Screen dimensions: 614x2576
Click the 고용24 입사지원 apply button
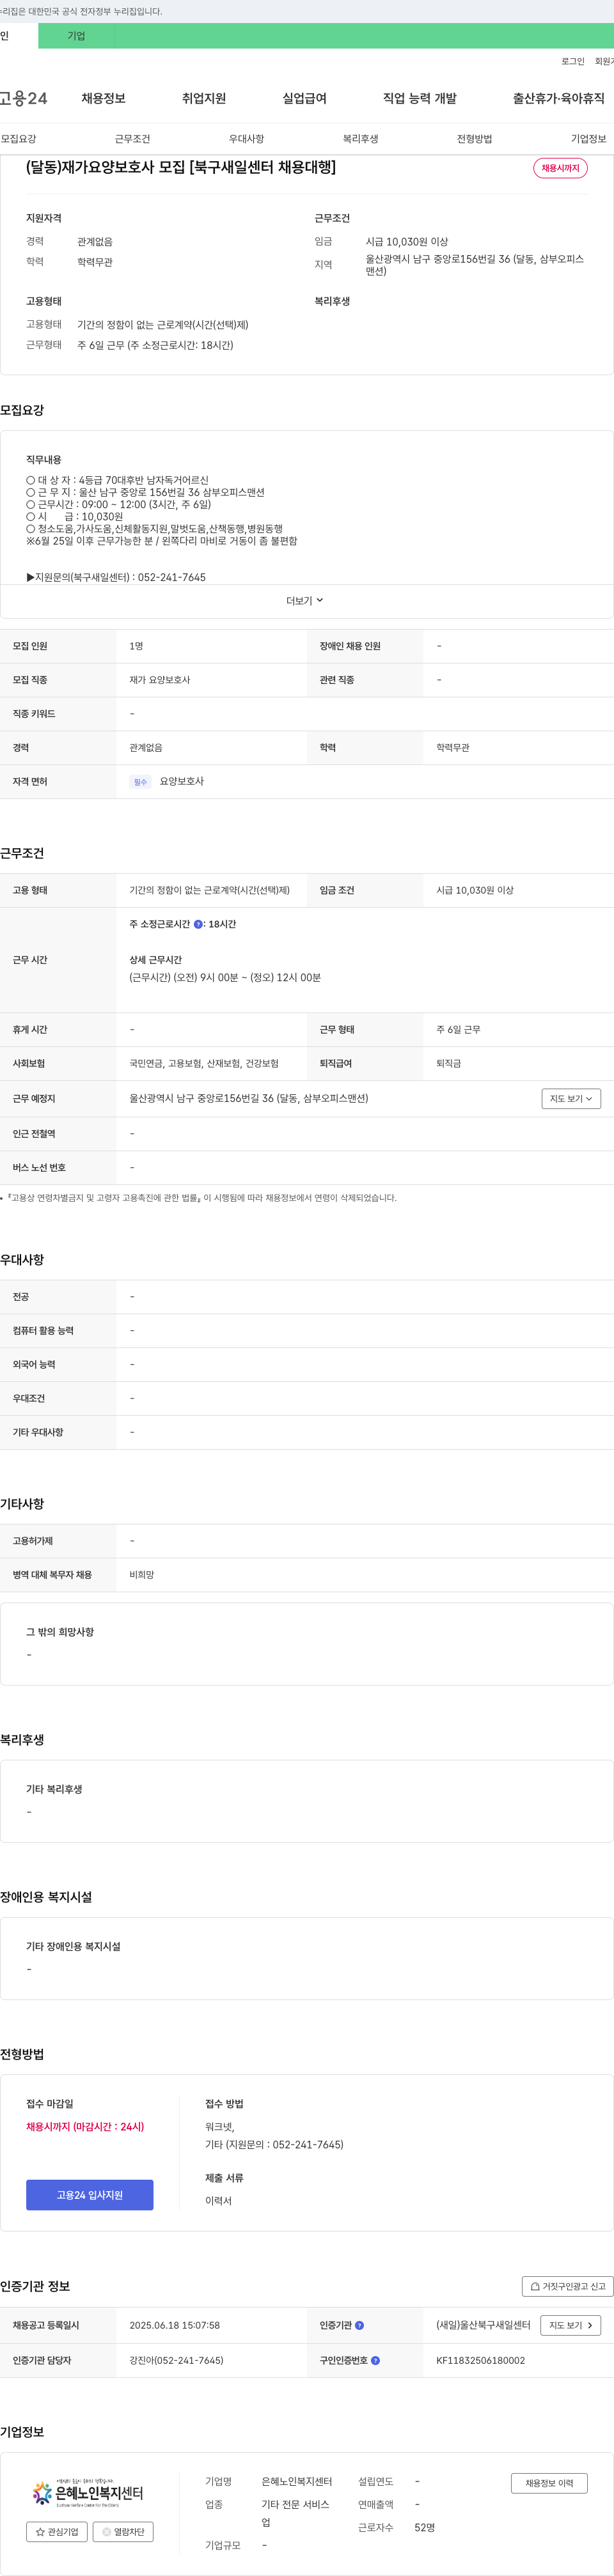90,2195
